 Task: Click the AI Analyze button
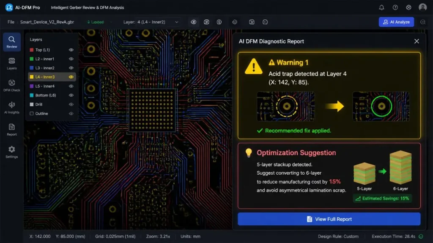(x=396, y=22)
